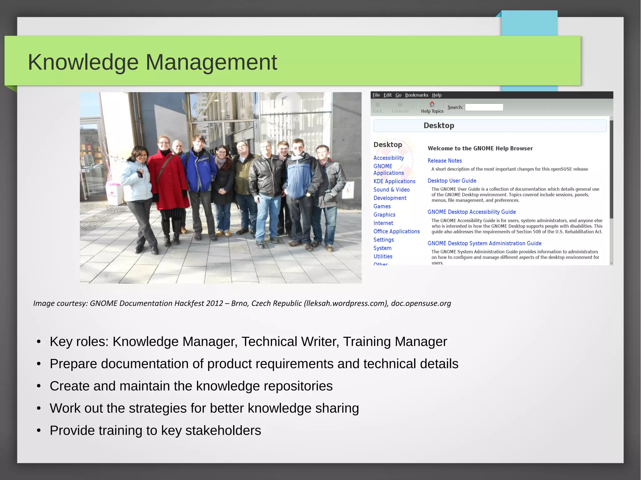The image size is (641, 480).
Task: Select the Sound & Video category
Action: pyautogui.click(x=391, y=189)
